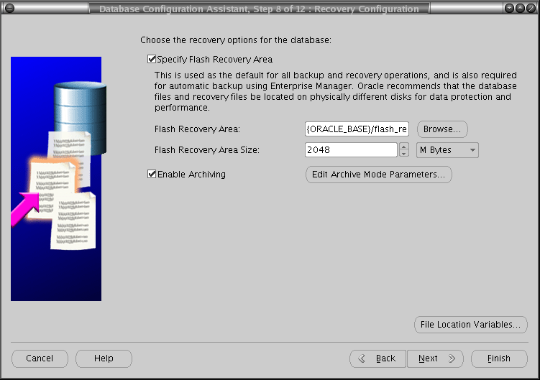540x380 pixels.
Task: Disable the Enable Archiving checkbox
Action: pyautogui.click(x=152, y=175)
